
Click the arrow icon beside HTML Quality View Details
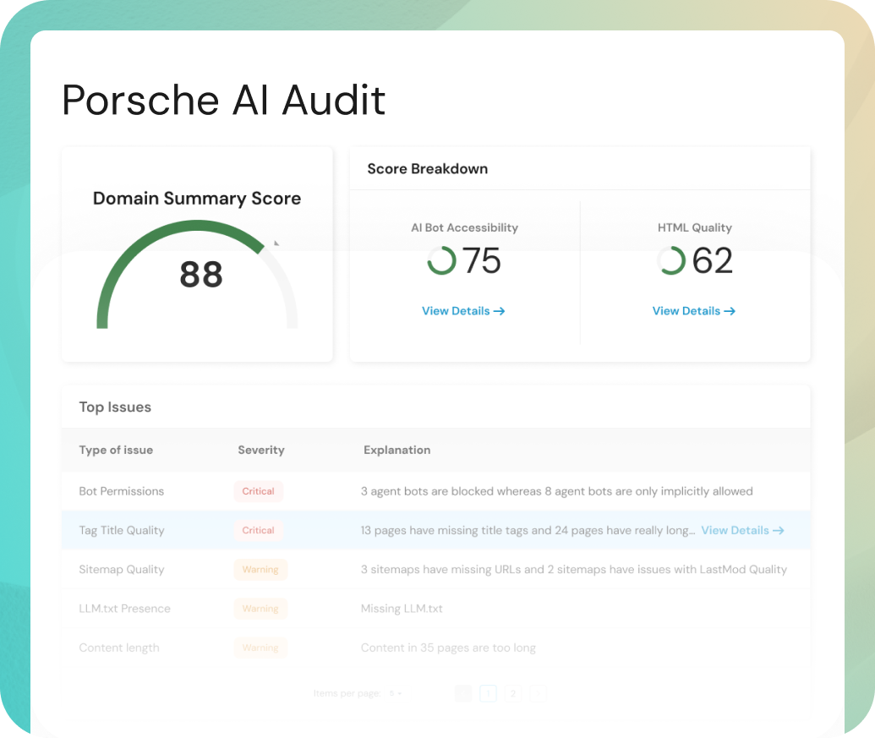point(730,311)
